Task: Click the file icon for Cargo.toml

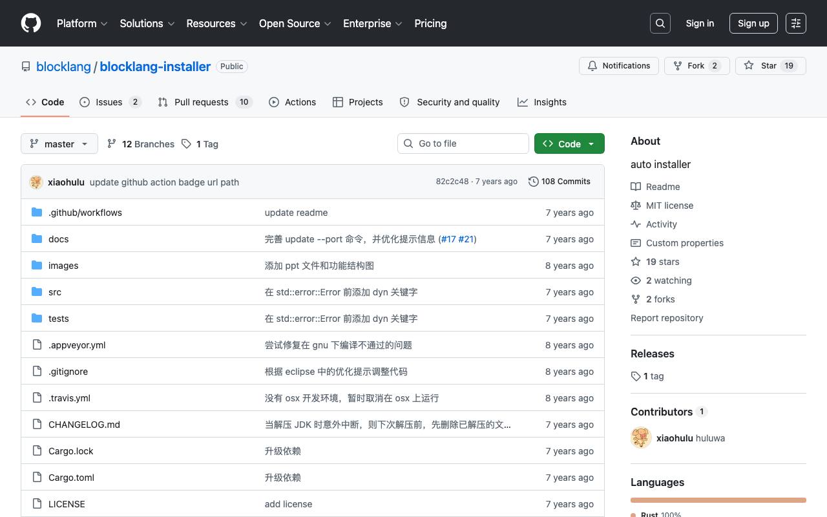Action: tap(37, 477)
